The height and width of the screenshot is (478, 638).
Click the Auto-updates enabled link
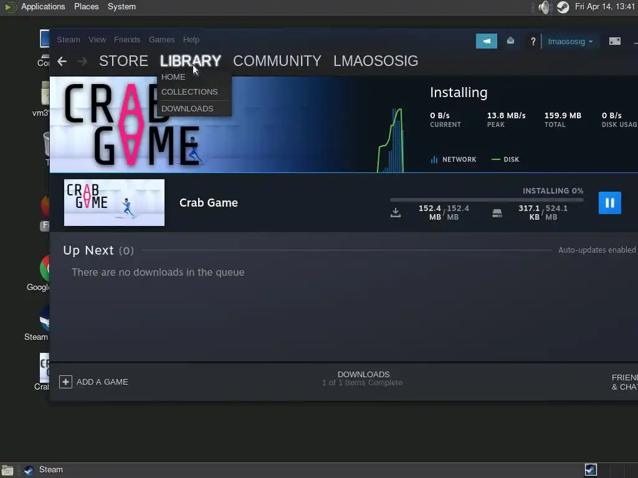click(x=596, y=250)
